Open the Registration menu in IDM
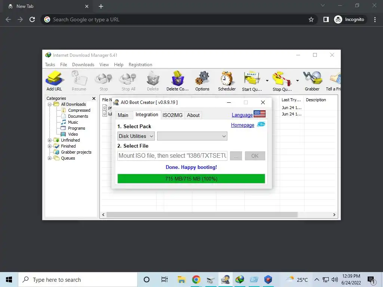This screenshot has height=287, width=383. coord(141,65)
